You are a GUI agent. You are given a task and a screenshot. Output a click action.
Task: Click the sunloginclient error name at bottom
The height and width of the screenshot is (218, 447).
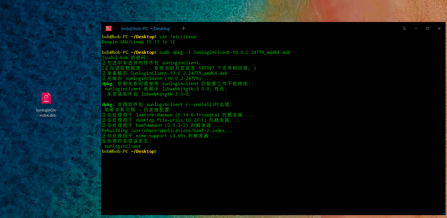(x=122, y=146)
